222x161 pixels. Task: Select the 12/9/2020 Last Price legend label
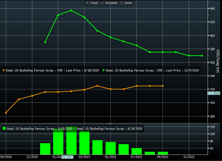[x=153, y=71]
